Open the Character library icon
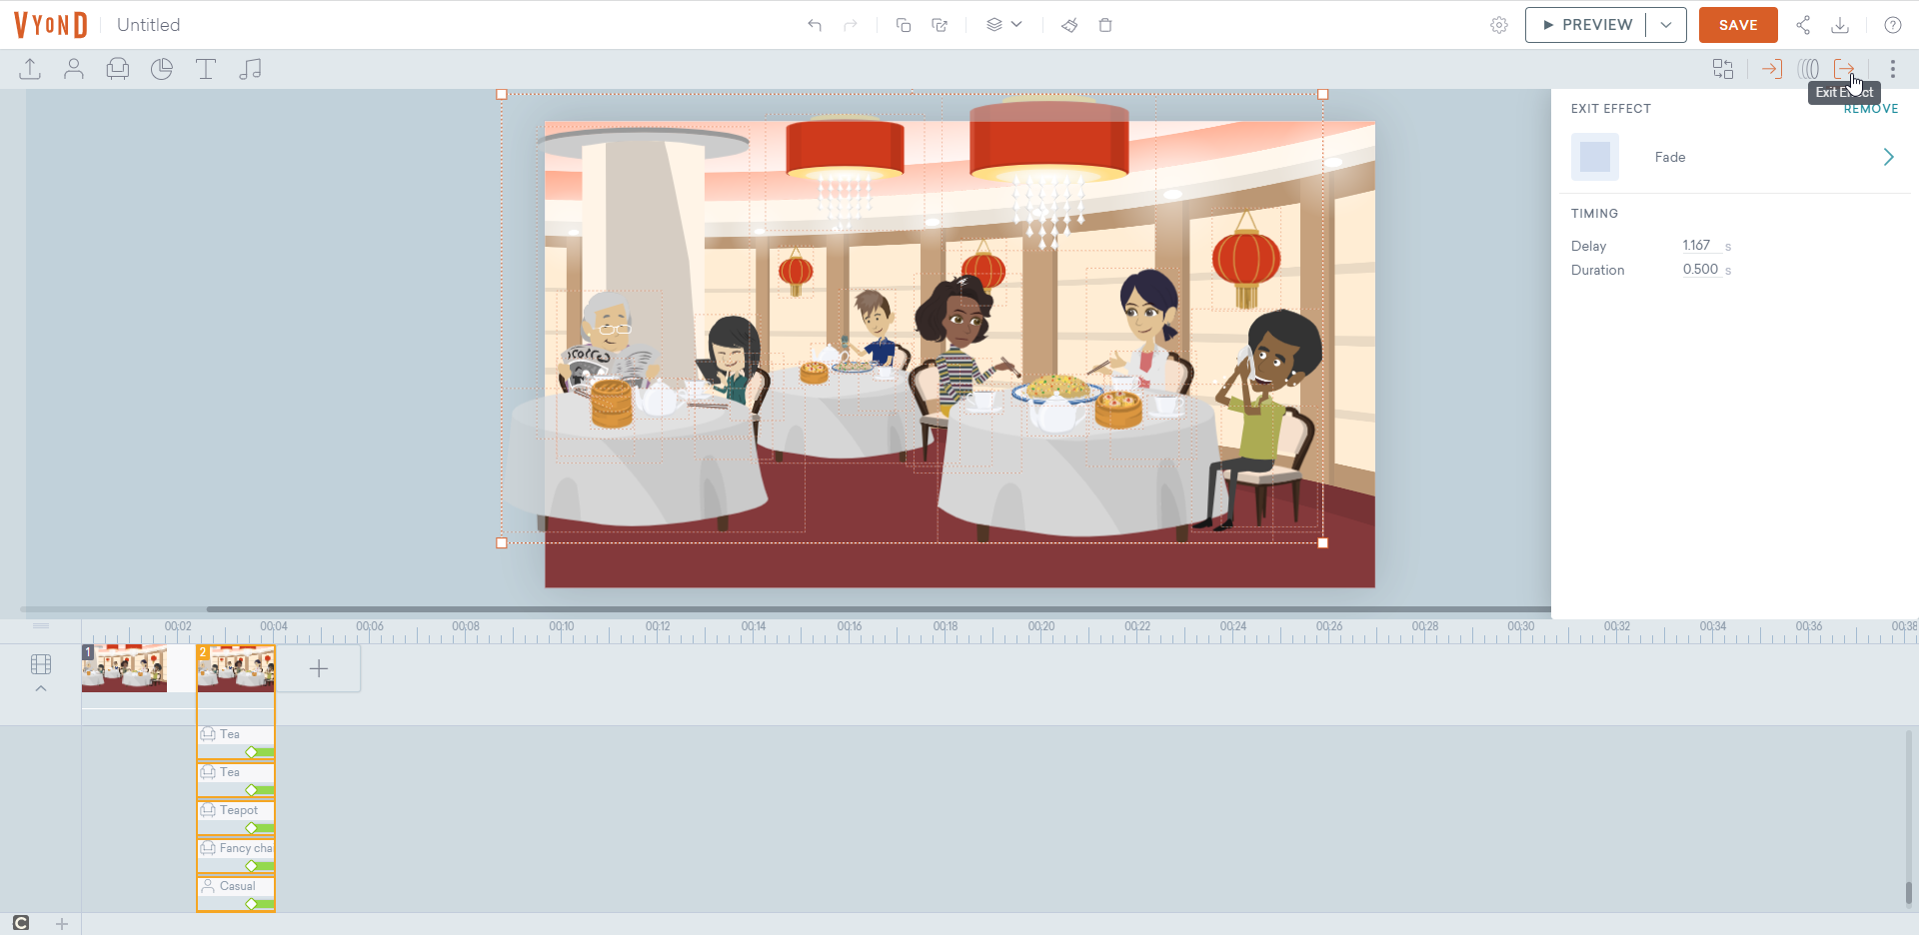Image resolution: width=1919 pixels, height=935 pixels. click(74, 69)
